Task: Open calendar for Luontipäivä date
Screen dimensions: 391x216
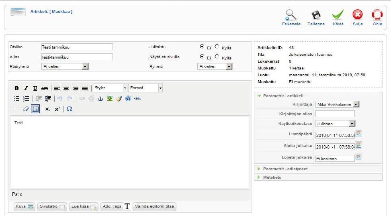Action: (x=358, y=134)
